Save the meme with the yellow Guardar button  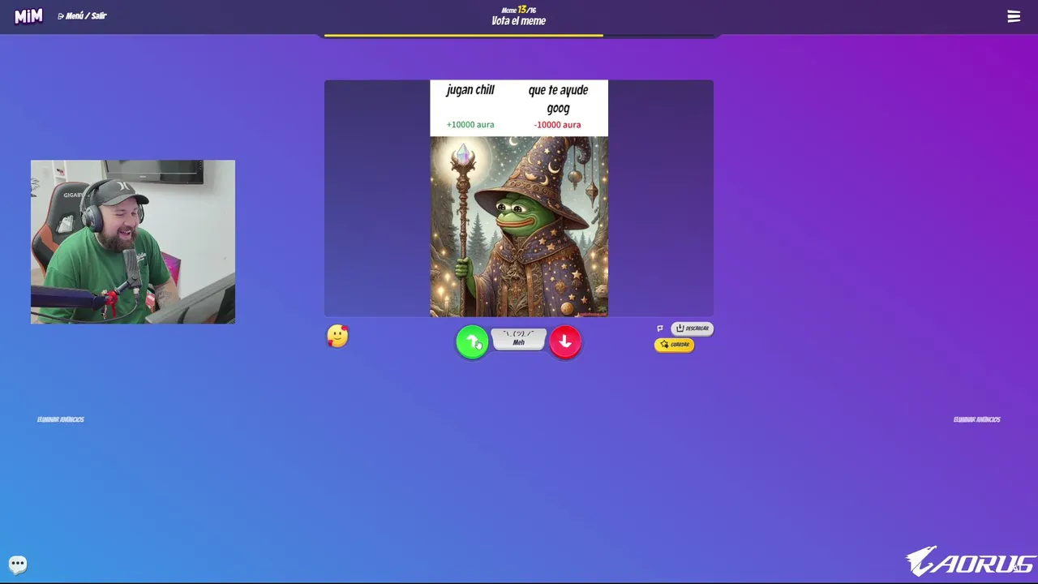coord(674,345)
